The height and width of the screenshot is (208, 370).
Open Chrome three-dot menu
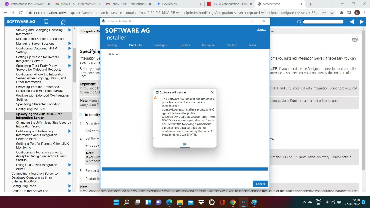(365, 13)
